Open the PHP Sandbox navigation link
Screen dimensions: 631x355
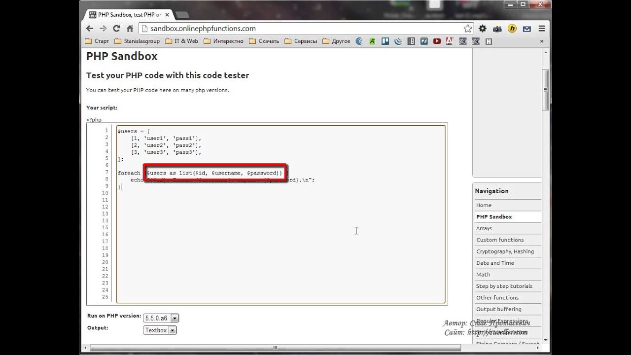tap(494, 216)
